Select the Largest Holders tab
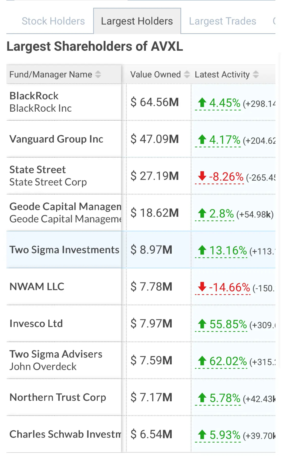Image resolution: width=282 pixels, height=458 pixels. click(137, 21)
